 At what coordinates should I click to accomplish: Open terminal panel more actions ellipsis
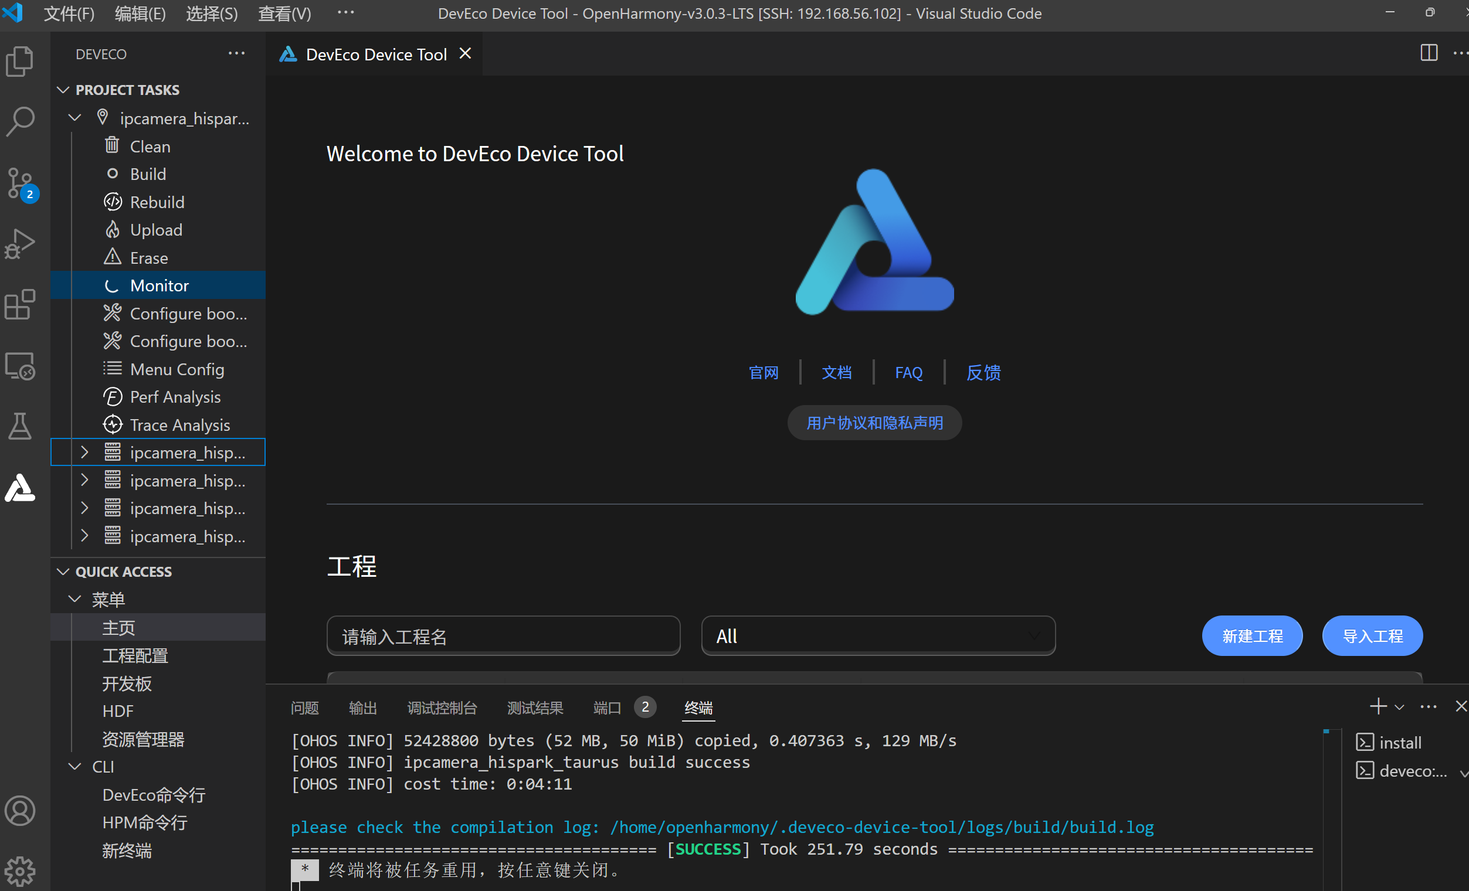[1429, 707]
